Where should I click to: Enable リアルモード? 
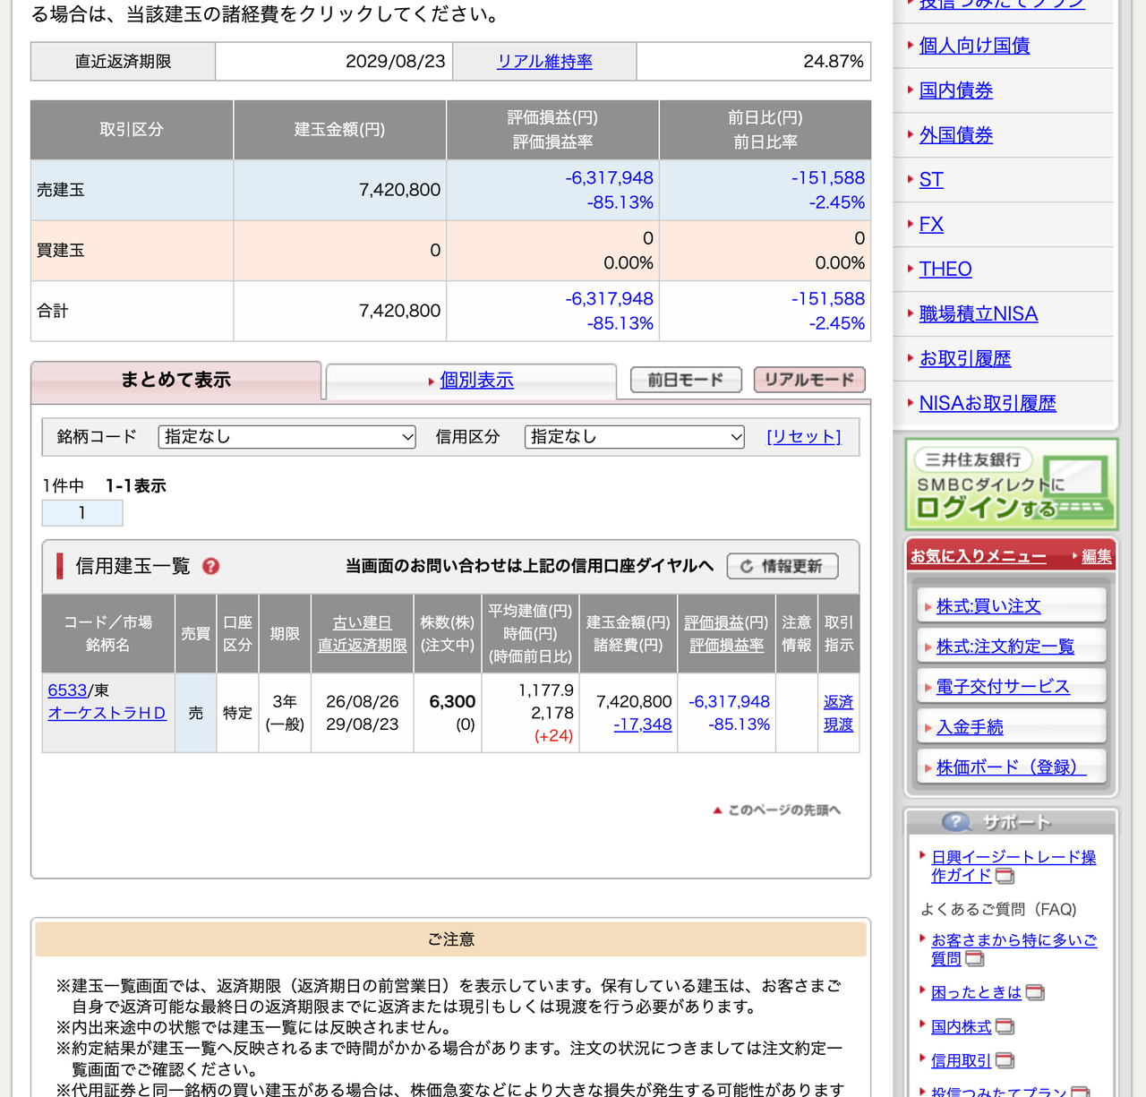[x=809, y=380]
